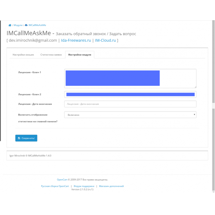Viewport: 215px width, 215px height.
Task: Open the Модули breadcrumb link
Action: pyautogui.click(x=18, y=25)
